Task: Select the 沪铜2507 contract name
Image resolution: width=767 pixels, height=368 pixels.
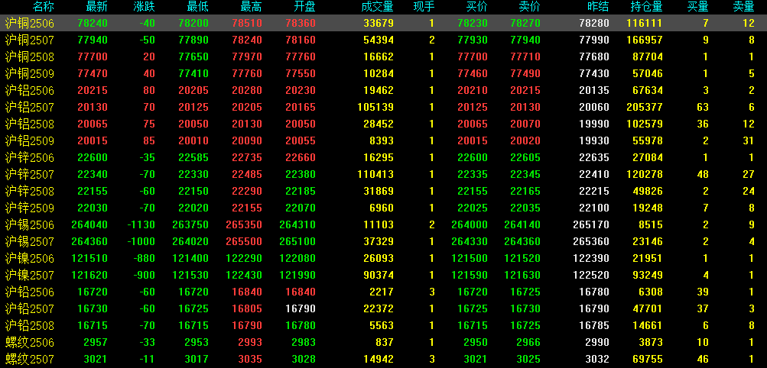Action: [29, 40]
